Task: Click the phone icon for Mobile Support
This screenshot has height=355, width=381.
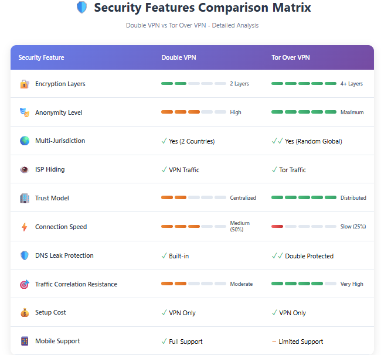Action: [25, 342]
